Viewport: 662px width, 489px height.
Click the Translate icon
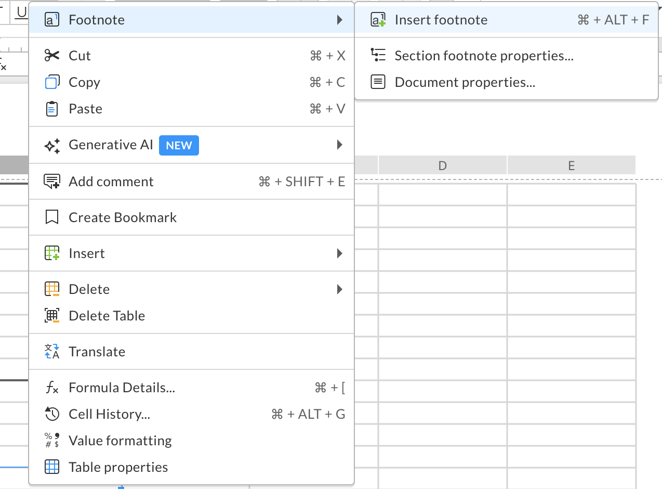[52, 352]
